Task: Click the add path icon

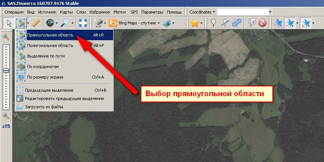Action: [x=225, y=23]
